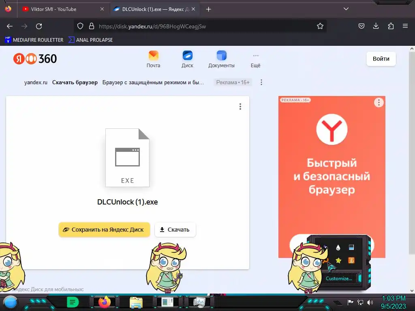
Task: Go back using the browser back arrow
Action: click(x=10, y=26)
